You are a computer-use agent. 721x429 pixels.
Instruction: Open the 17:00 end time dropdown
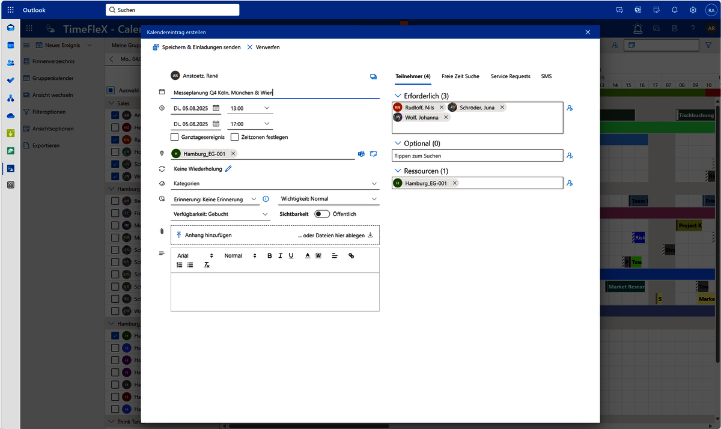[251, 124]
